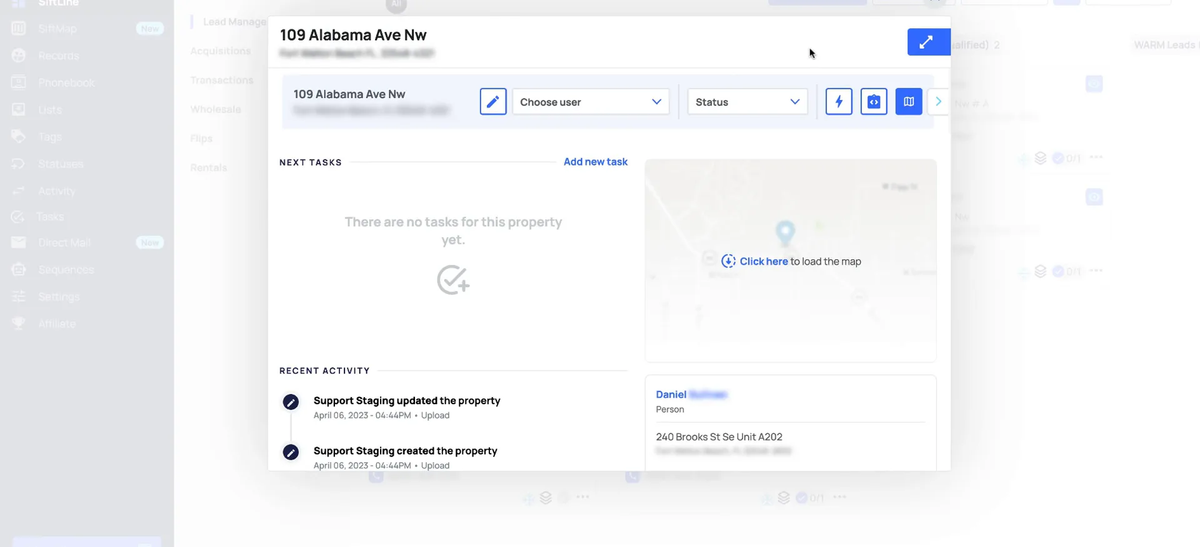Go to Tags in the sidebar
Image resolution: width=1200 pixels, height=547 pixels.
tap(50, 137)
